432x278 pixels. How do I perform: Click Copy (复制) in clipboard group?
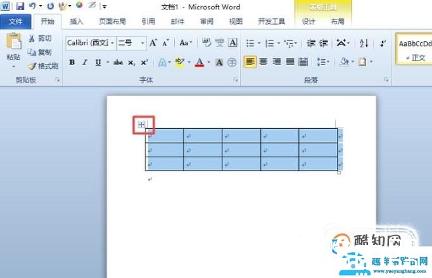coord(41,52)
